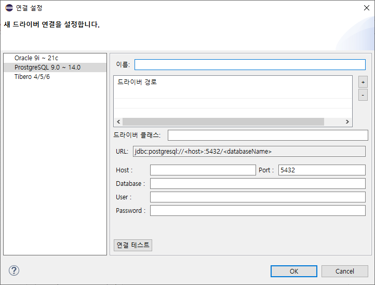Image resolution: width=375 pixels, height=285 pixels.
Task: Click right arrow of driver path scrollbar
Action: [x=347, y=121]
